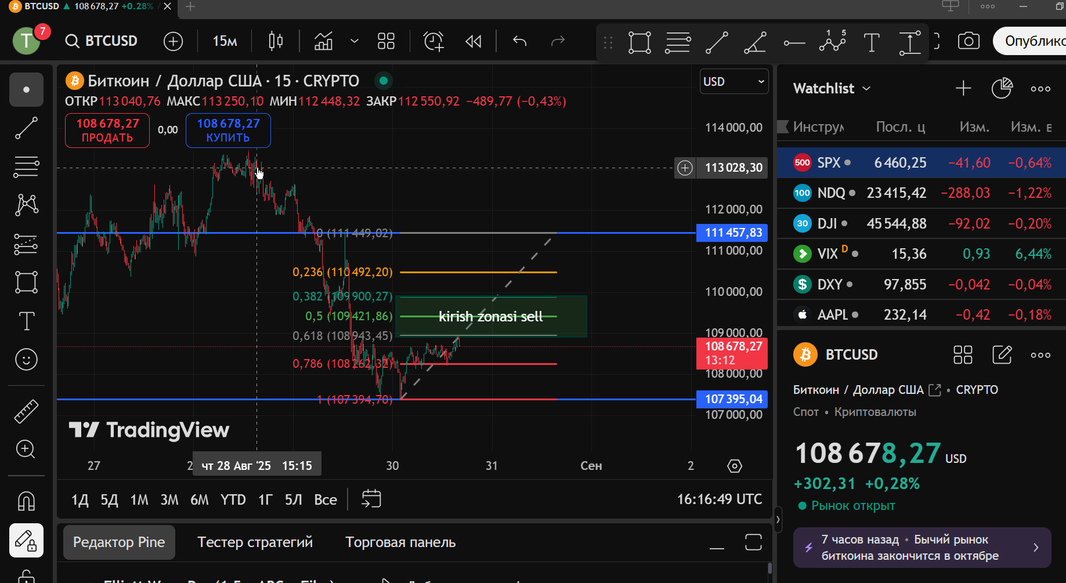Select Elliott wave pattern tool in favorites
The height and width of the screenshot is (583, 1066).
coord(833,41)
